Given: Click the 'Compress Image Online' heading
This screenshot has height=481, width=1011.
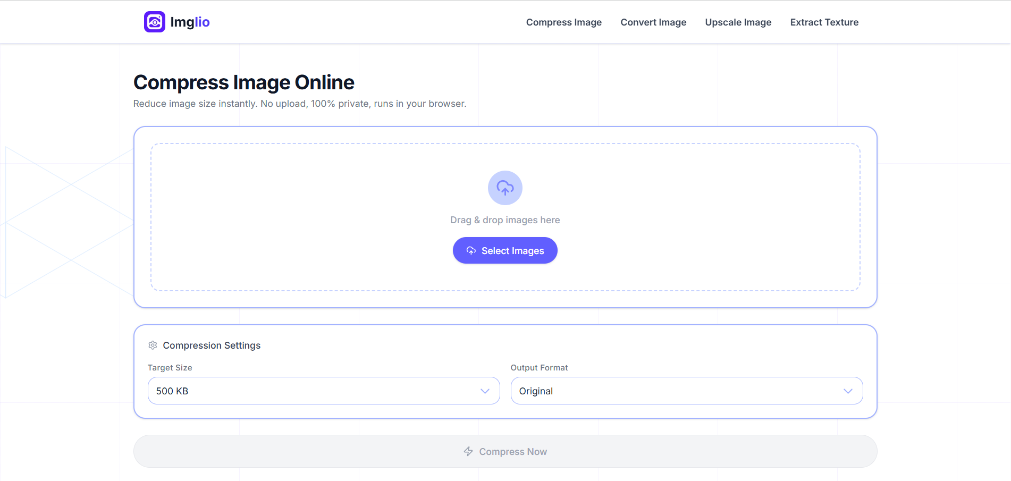Looking at the screenshot, I should pos(244,82).
